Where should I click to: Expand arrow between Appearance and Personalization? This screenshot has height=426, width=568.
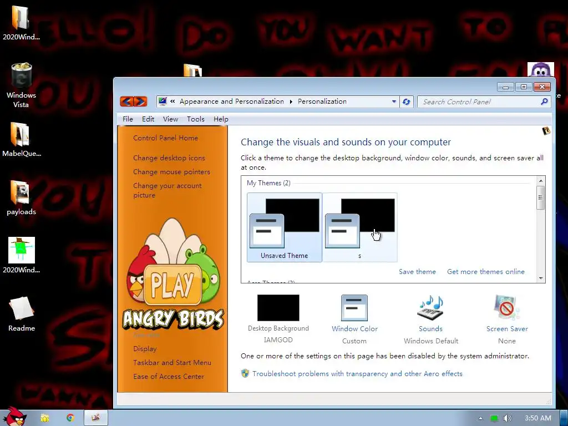pos(291,102)
